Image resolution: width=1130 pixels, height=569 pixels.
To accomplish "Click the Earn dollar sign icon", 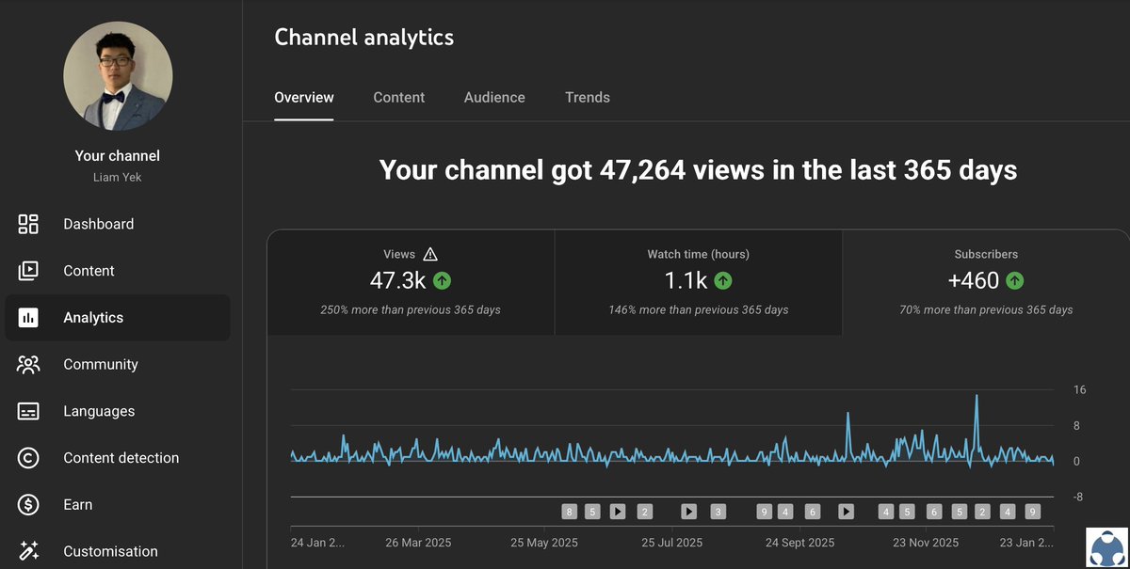I will 28,505.
